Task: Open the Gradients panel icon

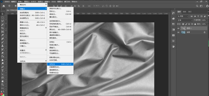Action: pyautogui.click(x=173, y=30)
